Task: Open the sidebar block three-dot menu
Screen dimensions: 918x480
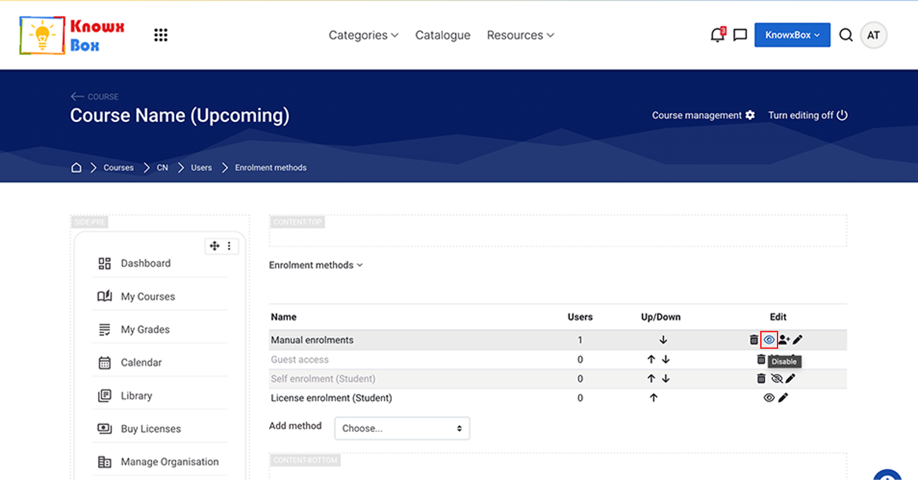Action: coord(229,246)
